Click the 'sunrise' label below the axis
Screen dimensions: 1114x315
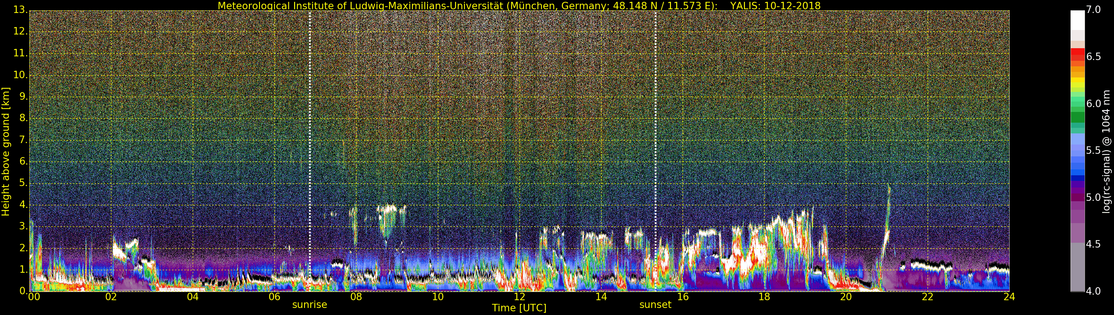[310, 305]
